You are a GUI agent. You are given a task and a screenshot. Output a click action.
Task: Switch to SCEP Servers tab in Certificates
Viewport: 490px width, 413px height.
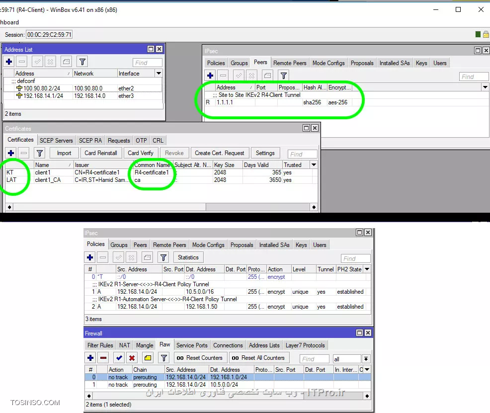pos(56,141)
